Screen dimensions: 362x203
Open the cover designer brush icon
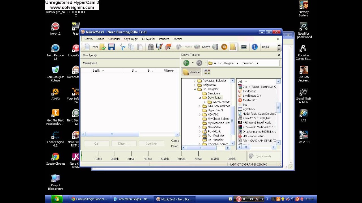[159, 47]
